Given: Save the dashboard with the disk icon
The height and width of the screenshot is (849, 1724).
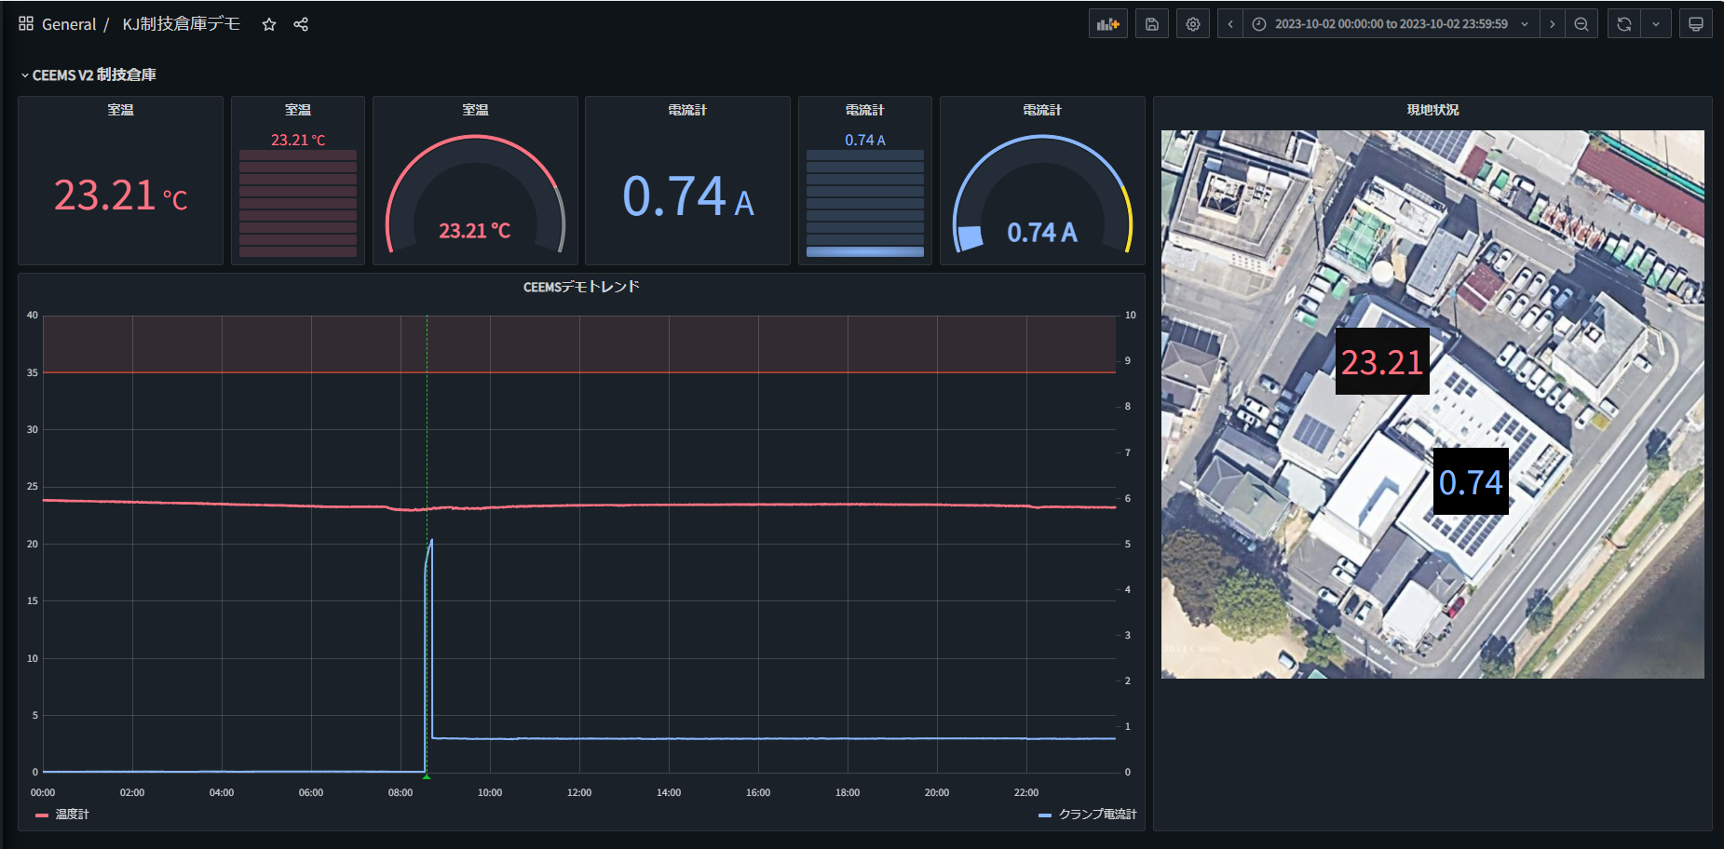Looking at the screenshot, I should pyautogui.click(x=1151, y=24).
